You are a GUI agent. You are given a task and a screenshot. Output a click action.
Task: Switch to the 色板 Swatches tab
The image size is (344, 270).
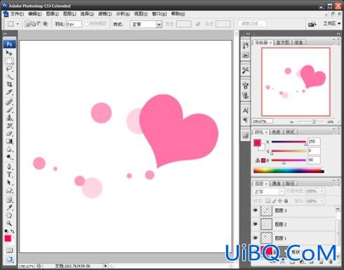[276, 132]
